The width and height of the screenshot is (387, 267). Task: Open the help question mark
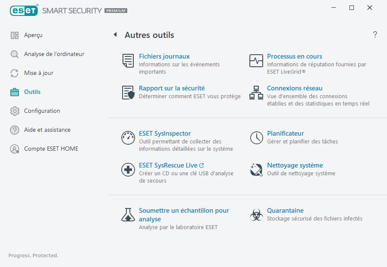point(375,34)
